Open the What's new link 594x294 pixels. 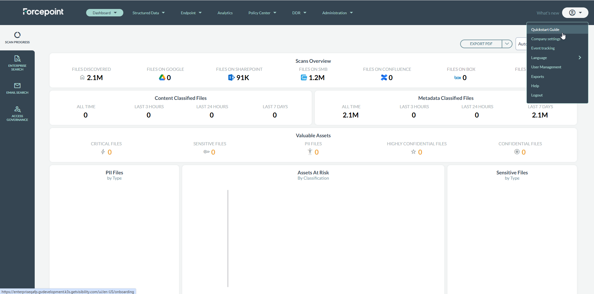(x=548, y=13)
